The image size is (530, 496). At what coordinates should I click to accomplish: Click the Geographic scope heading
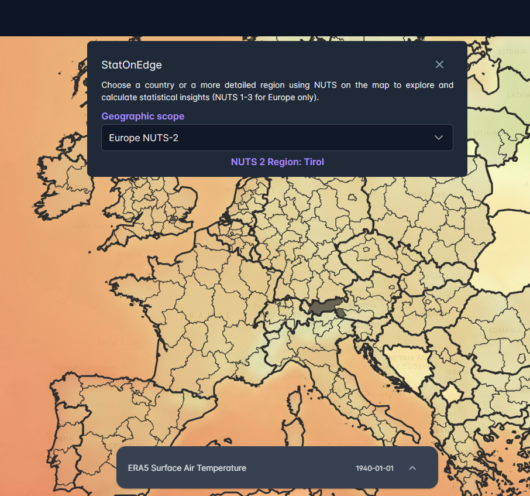pyautogui.click(x=143, y=116)
